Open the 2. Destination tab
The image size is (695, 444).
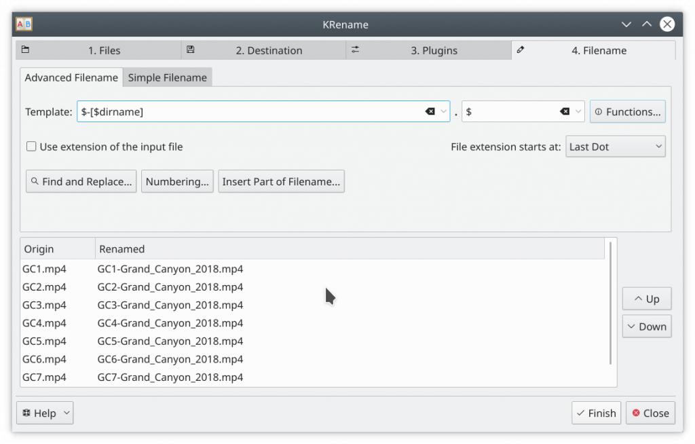(x=263, y=50)
